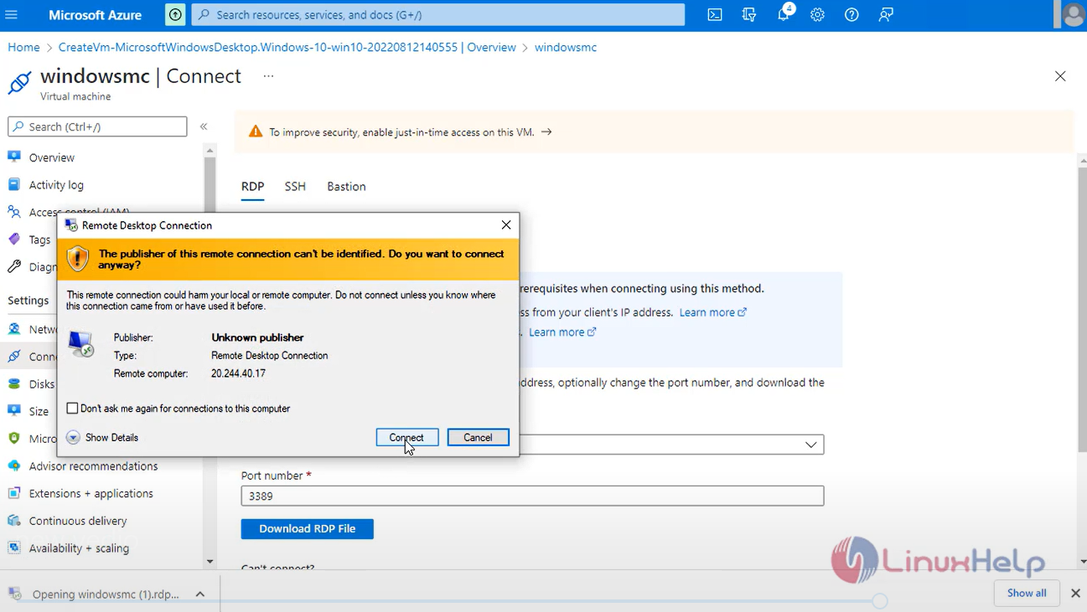Collapse the sidebar with double chevron
Image resolution: width=1087 pixels, height=612 pixels.
coord(204,126)
